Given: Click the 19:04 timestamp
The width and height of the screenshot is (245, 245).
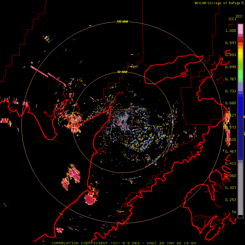Looking at the screenshot, I should click(190, 243).
